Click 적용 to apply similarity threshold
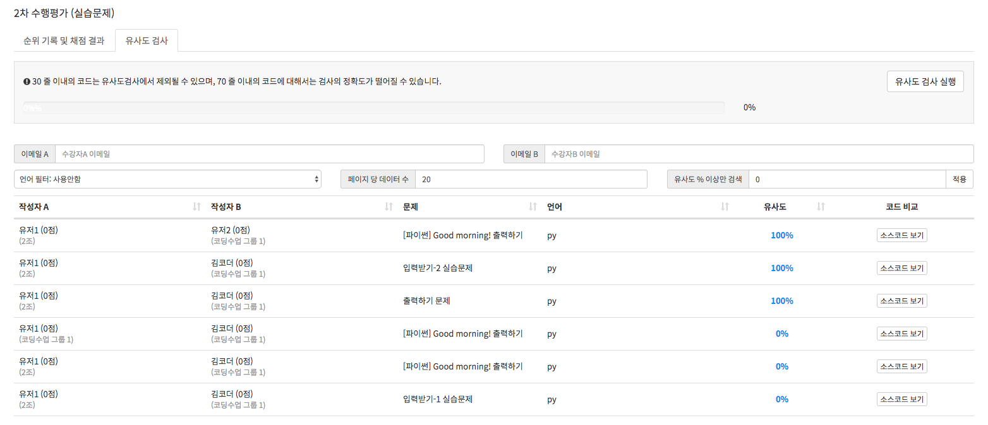The height and width of the screenshot is (425, 988). 959,179
